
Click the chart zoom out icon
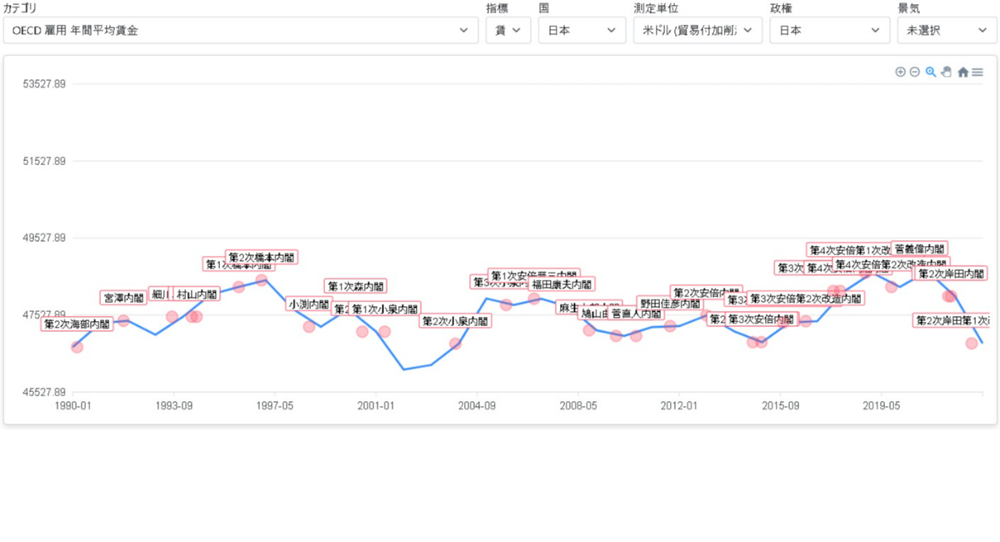914,73
